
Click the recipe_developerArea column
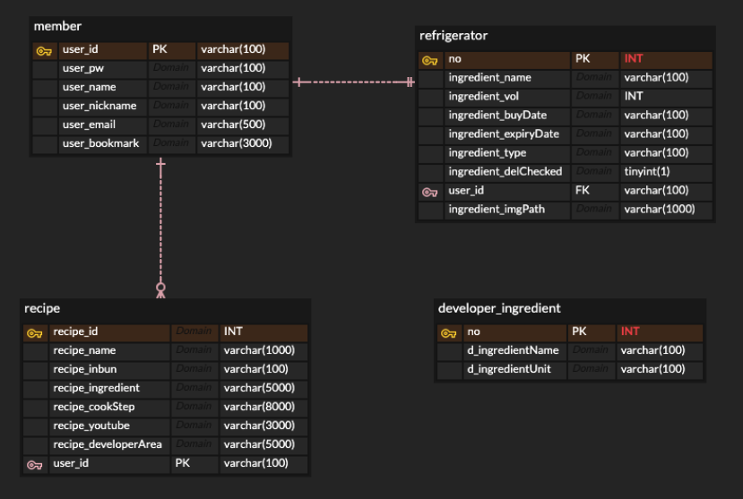(x=108, y=444)
